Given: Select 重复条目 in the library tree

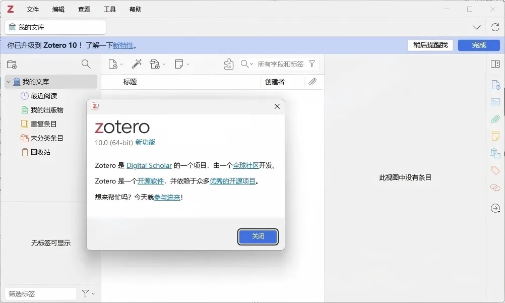Looking at the screenshot, I should point(43,124).
